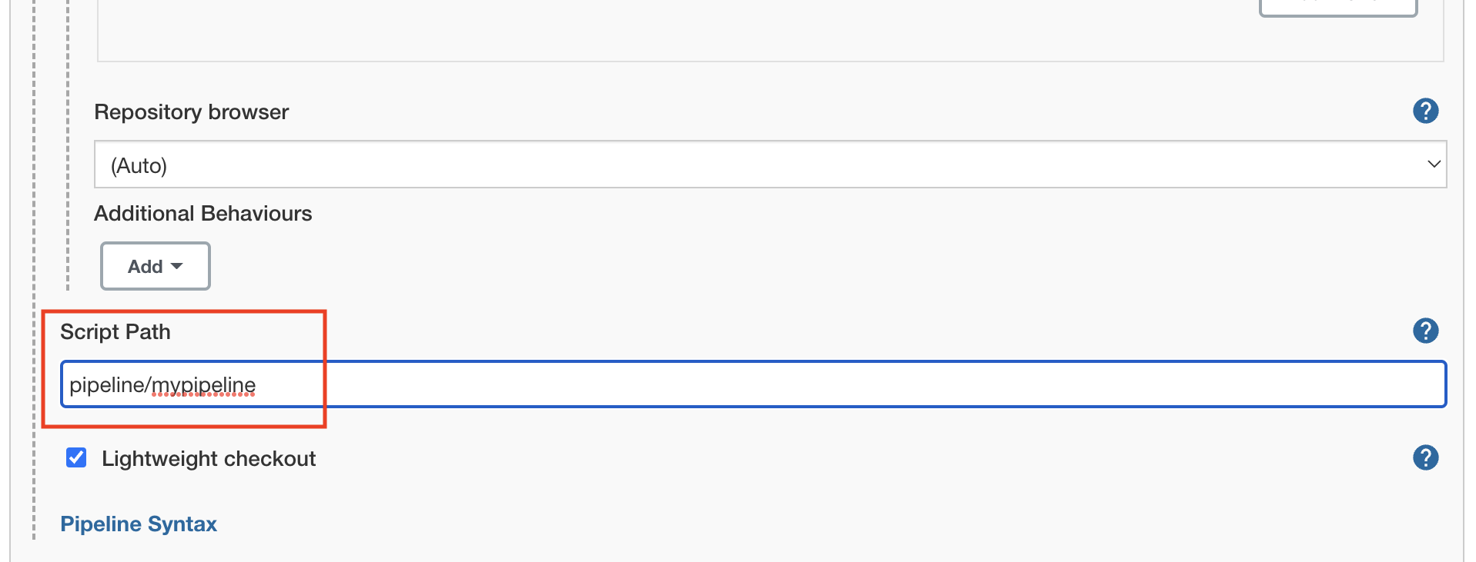The width and height of the screenshot is (1476, 562).
Task: Click the Additional Behaviours heading
Action: (x=202, y=214)
